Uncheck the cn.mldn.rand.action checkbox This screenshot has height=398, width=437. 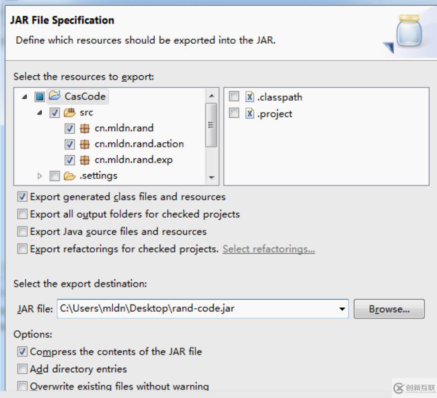click(x=69, y=144)
